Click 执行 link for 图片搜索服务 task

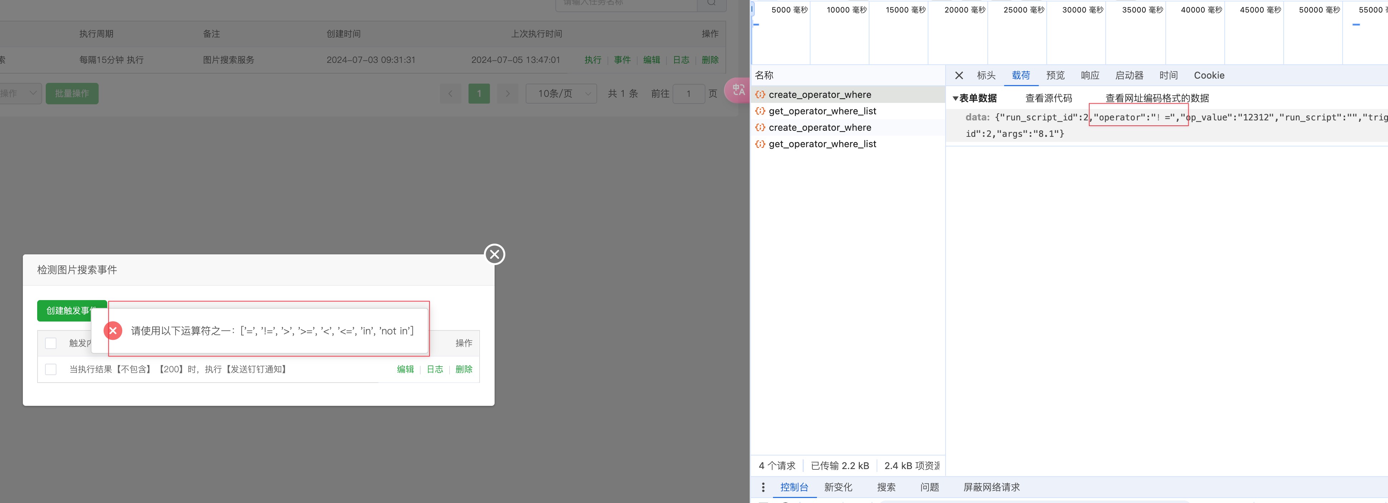coord(593,60)
